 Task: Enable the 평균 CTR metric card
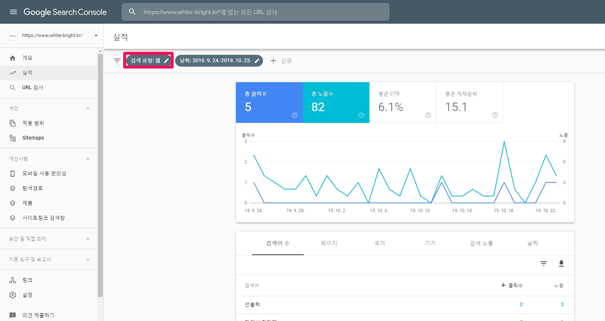402,102
